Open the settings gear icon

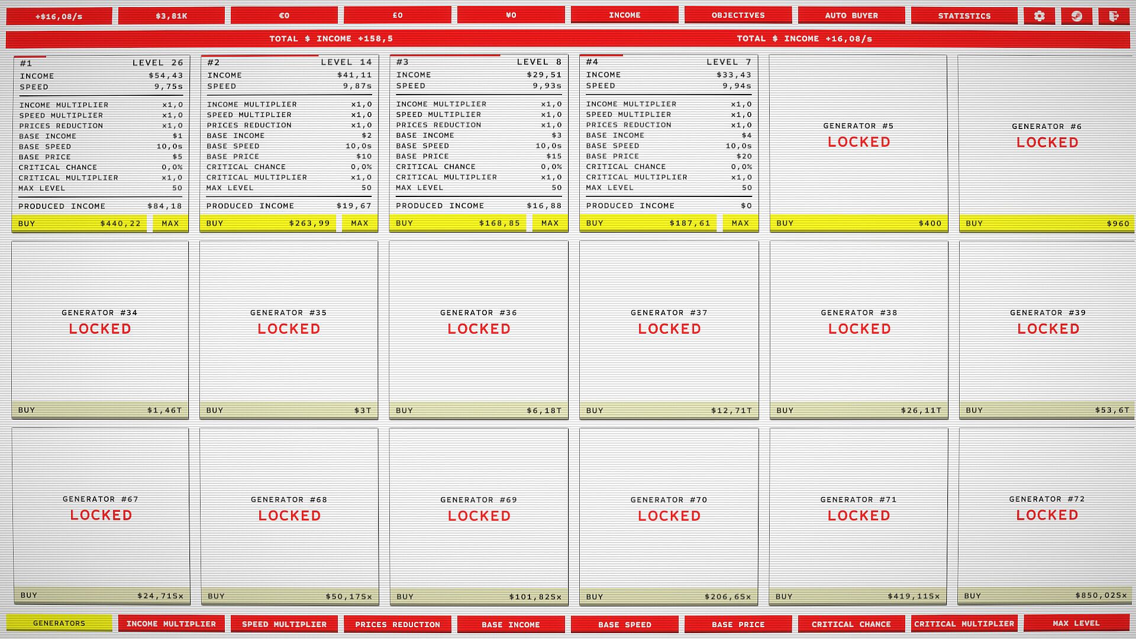tap(1039, 16)
